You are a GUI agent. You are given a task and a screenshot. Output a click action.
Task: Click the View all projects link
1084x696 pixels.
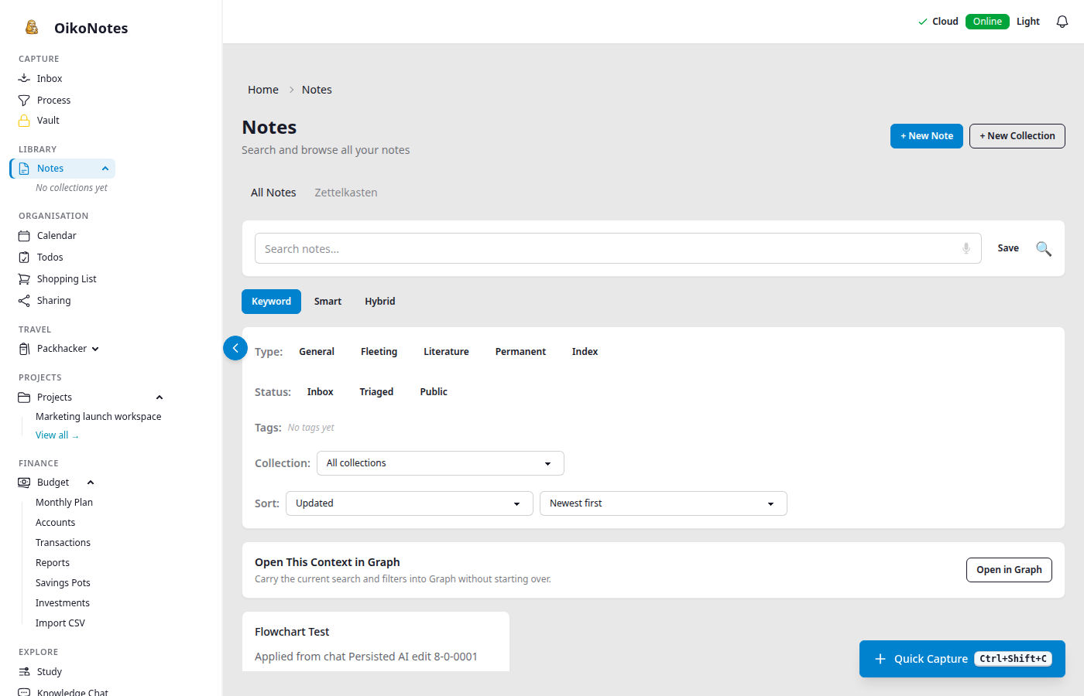pyautogui.click(x=57, y=435)
